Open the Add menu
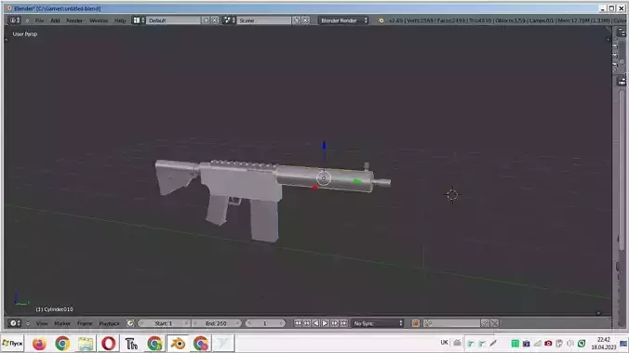The width and height of the screenshot is (629, 353). [x=55, y=20]
